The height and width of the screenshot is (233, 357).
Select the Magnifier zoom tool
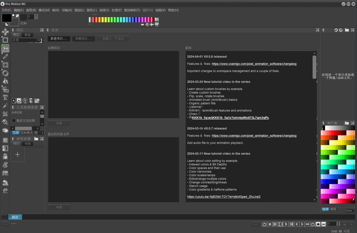tap(5, 122)
